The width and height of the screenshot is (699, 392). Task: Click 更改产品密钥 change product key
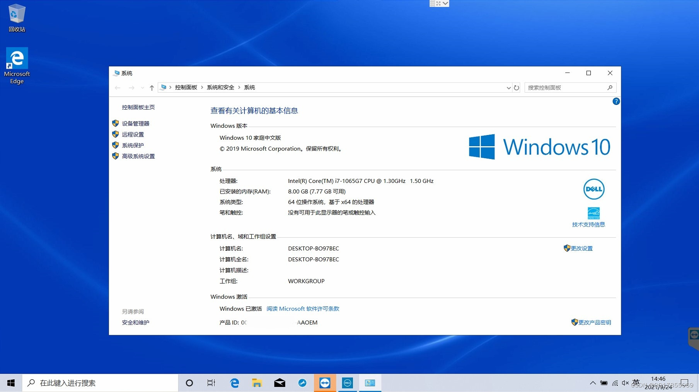pos(595,323)
